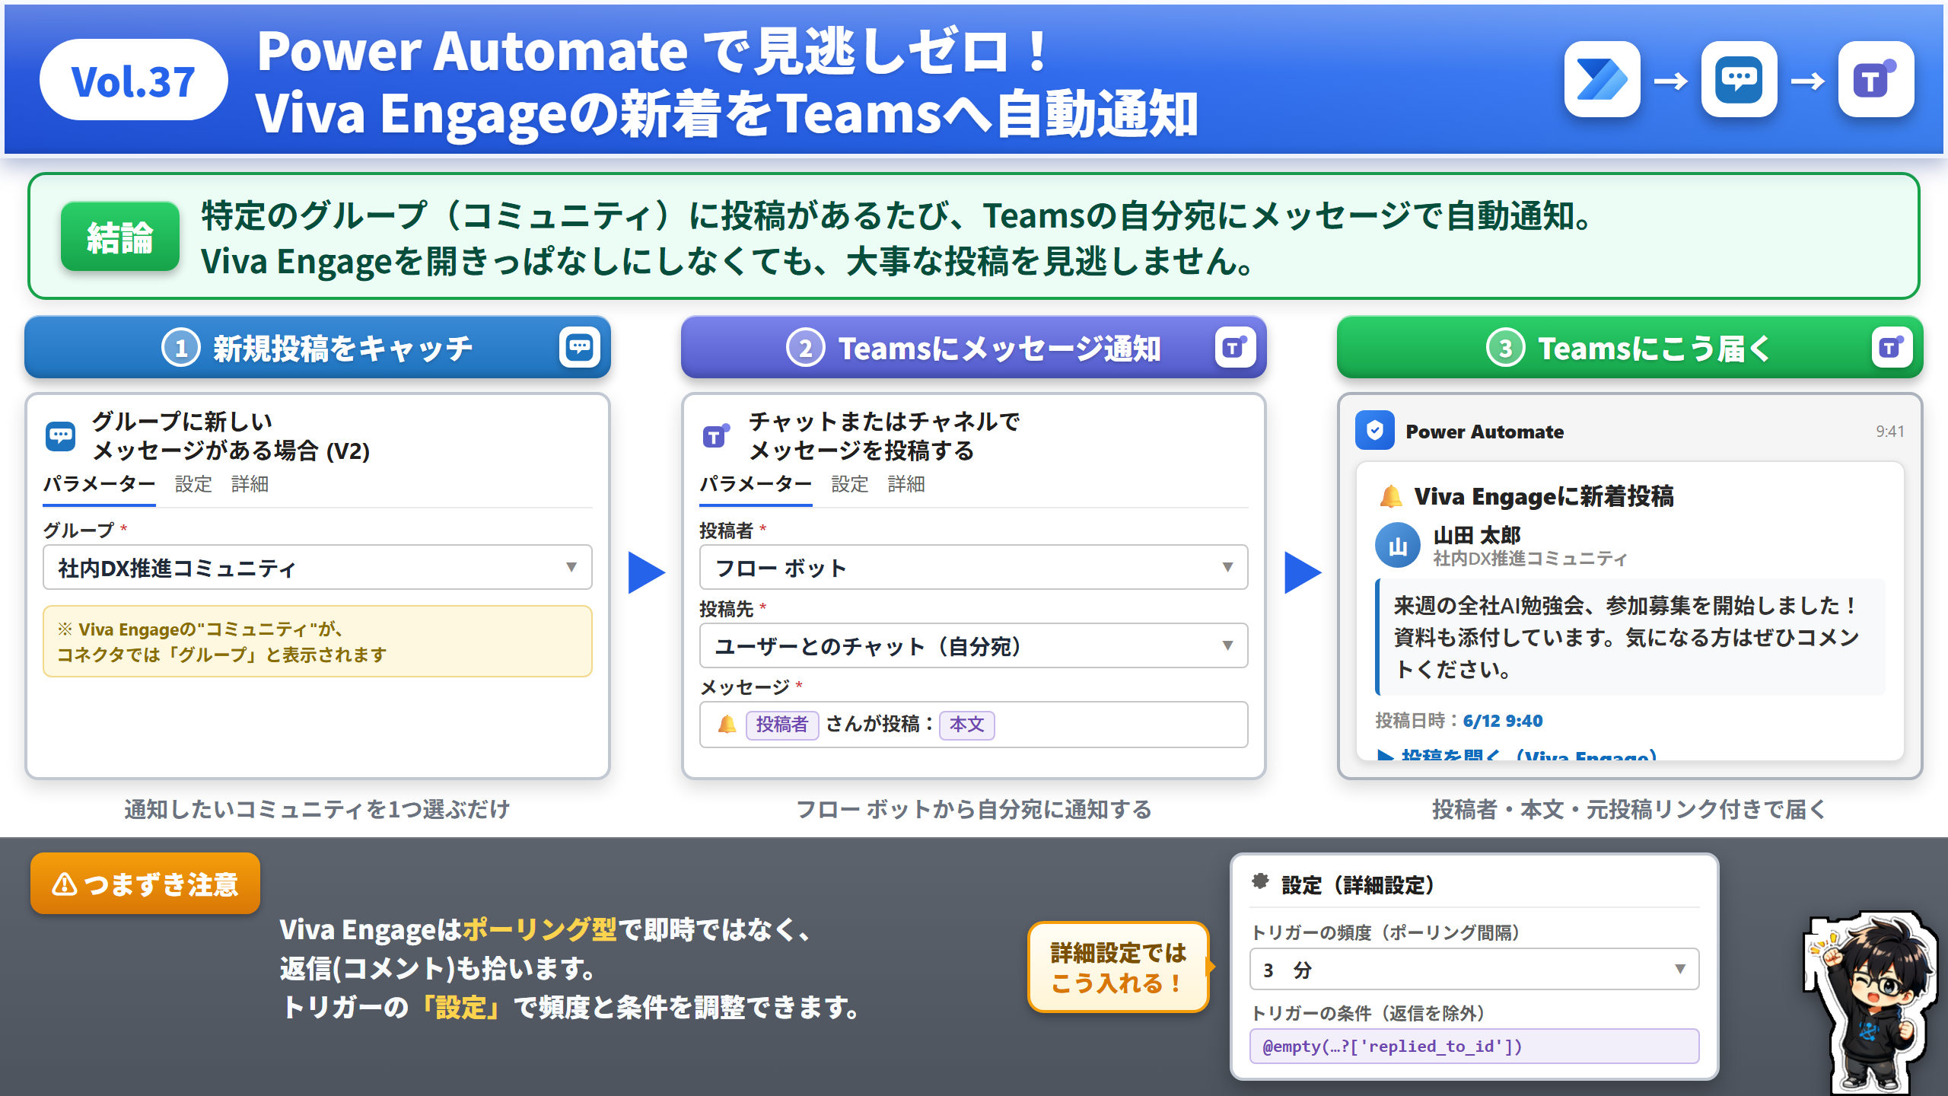This screenshot has width=1948, height=1096.
Task: Click the bell emoji in the message field
Action: (727, 724)
